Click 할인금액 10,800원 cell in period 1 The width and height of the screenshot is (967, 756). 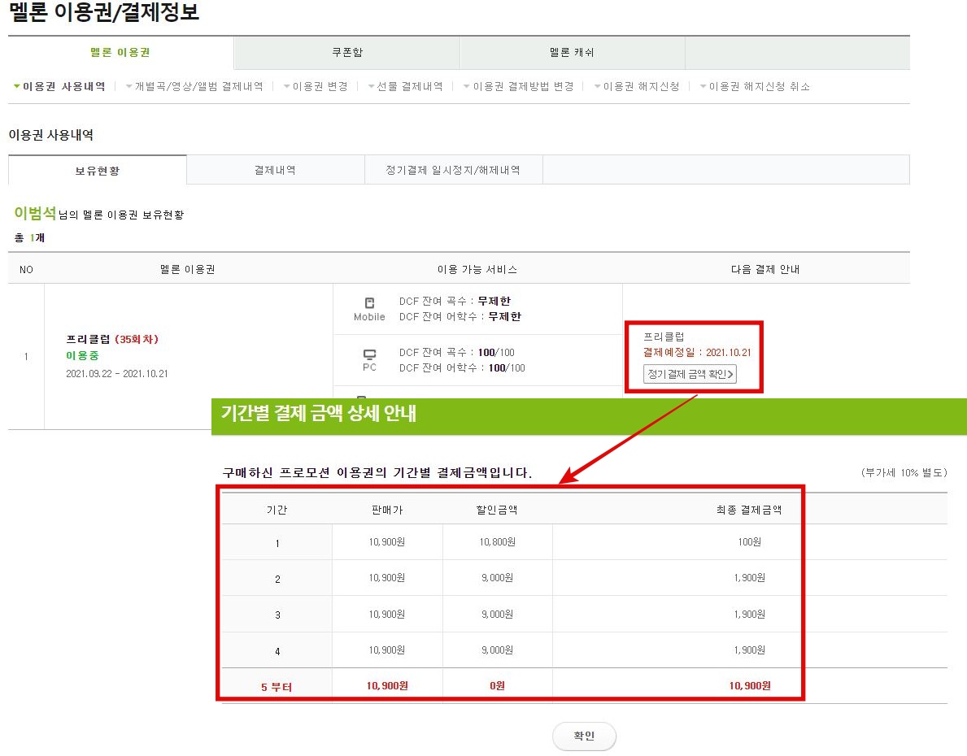click(x=498, y=542)
